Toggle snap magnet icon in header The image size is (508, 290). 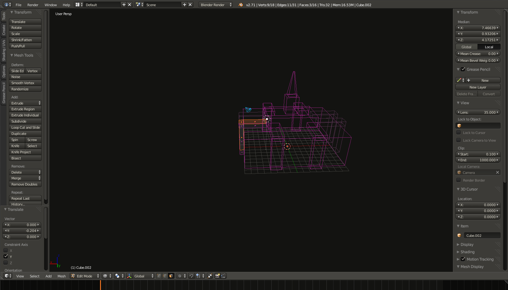191,276
